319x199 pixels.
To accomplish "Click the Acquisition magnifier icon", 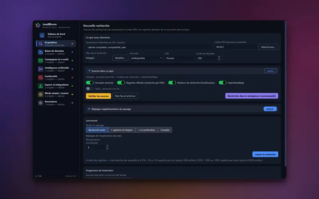I will tap(41, 44).
